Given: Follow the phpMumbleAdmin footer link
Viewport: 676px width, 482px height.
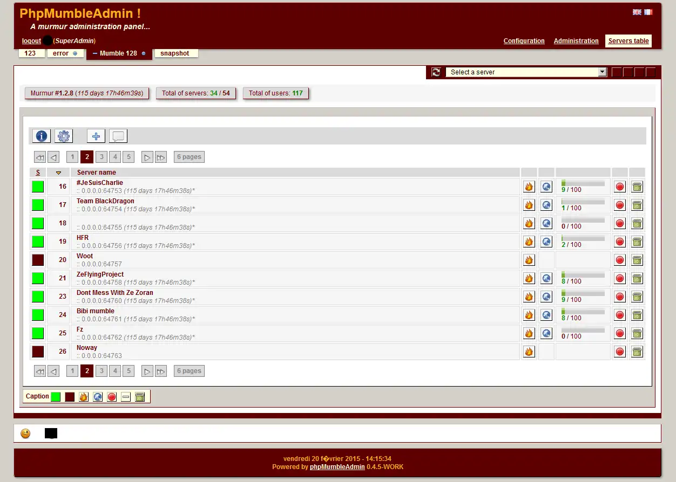Looking at the screenshot, I should 337,467.
